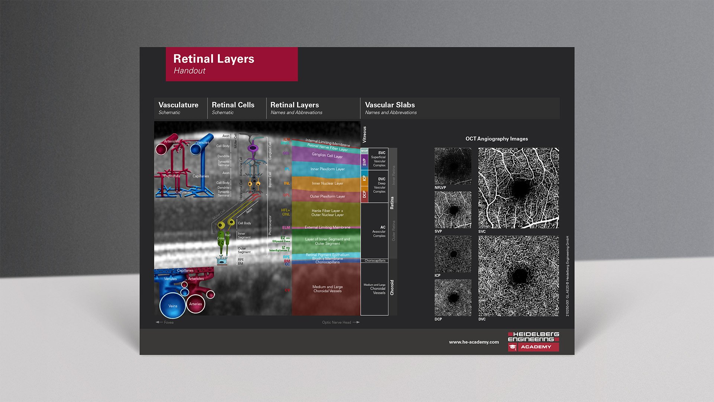Click the large SVC angiography image
Viewport: 714px width, 402px height.
(x=518, y=188)
